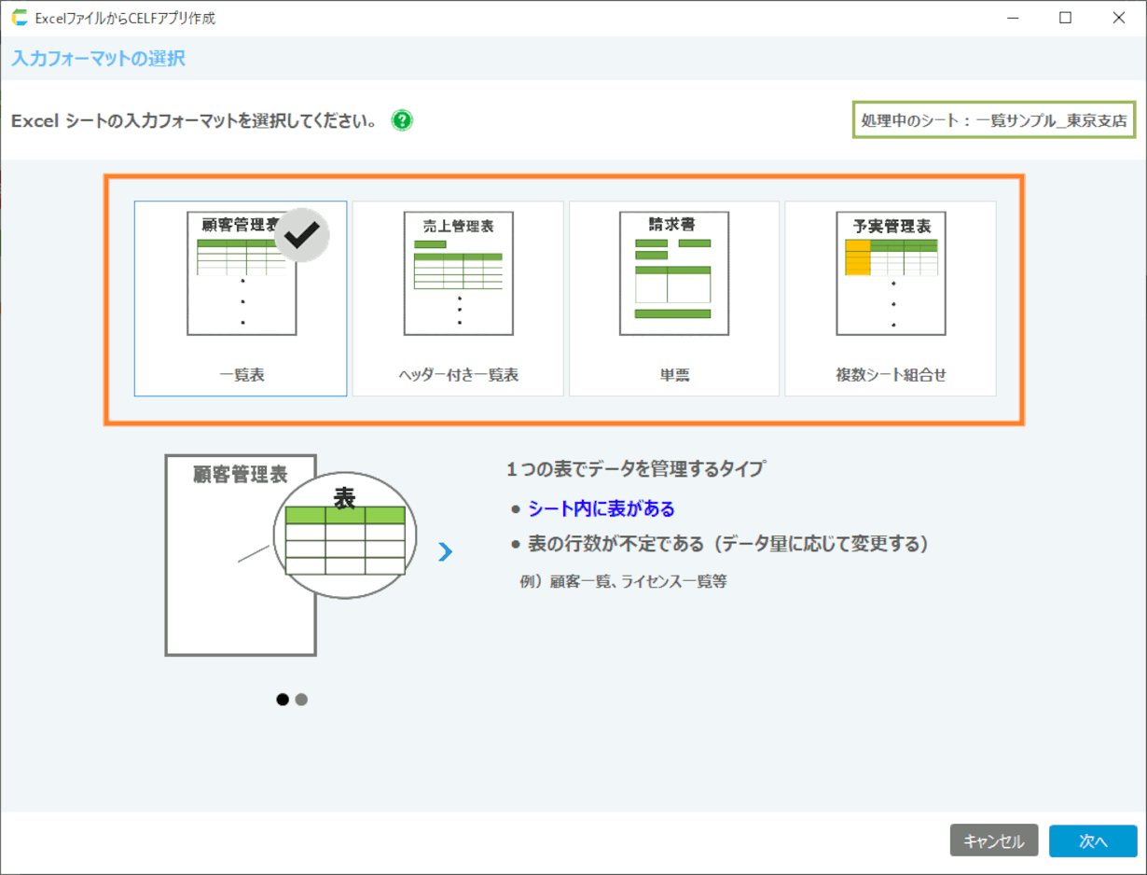Select the 一覧表 format icon
Image resolution: width=1147 pixels, height=875 pixels.
click(242, 273)
